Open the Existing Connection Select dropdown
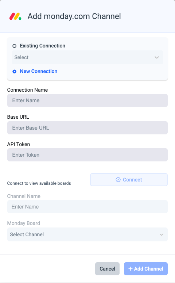 point(87,57)
